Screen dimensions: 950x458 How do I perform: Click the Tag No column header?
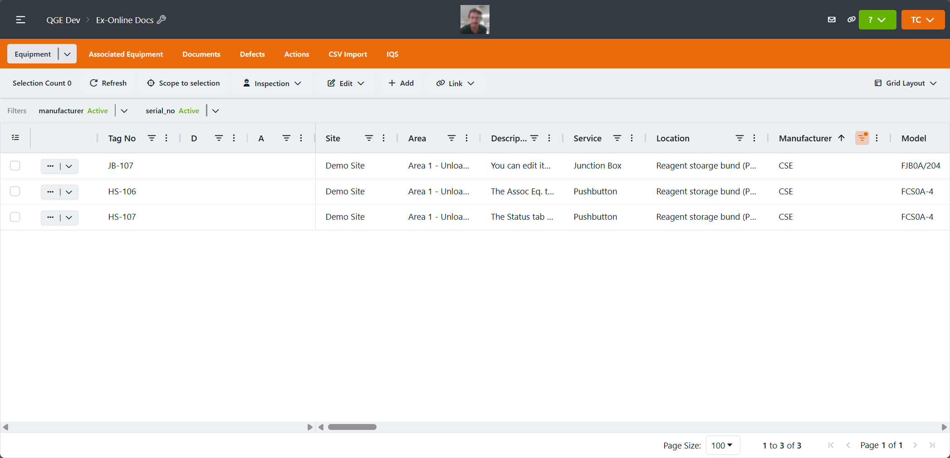122,138
